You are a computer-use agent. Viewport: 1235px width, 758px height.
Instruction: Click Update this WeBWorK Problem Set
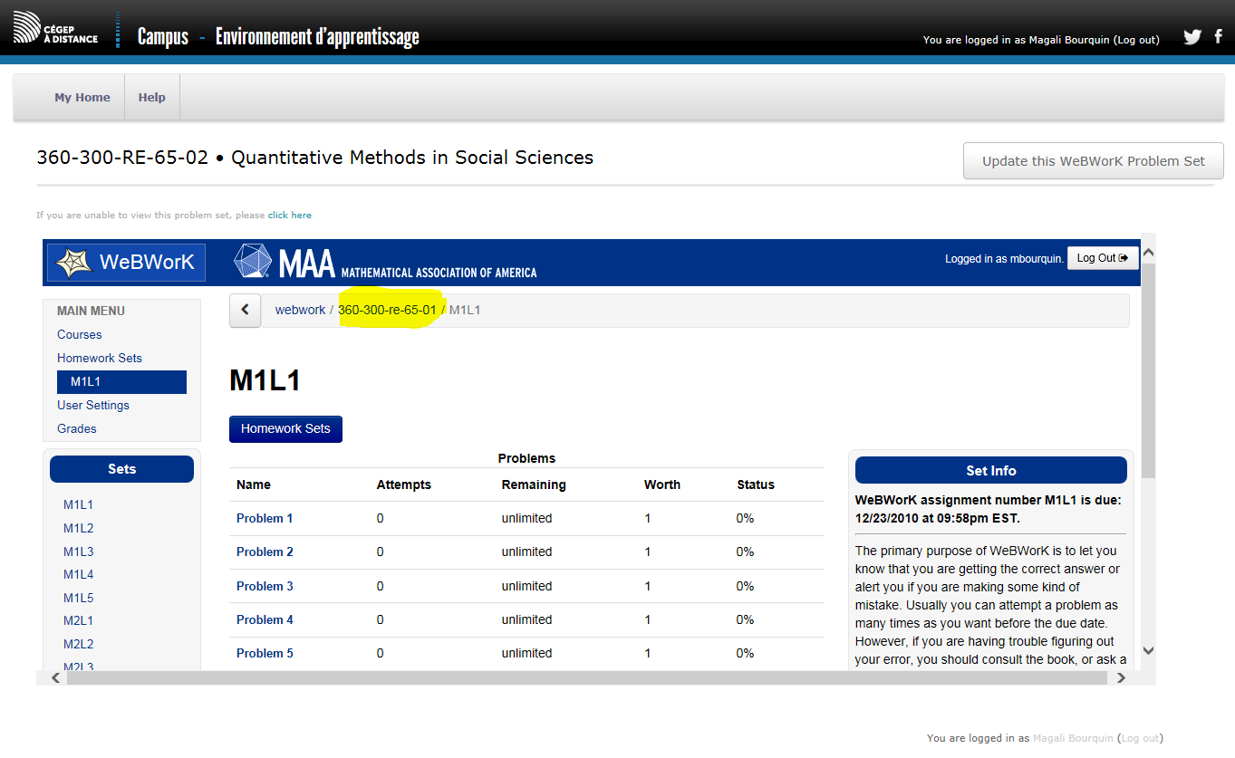pyautogui.click(x=1093, y=161)
